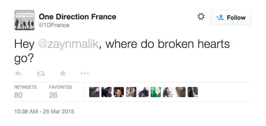Screen dimensions: 266x126
Task: View the 80 retweets count
Action: pyautogui.click(x=18, y=95)
